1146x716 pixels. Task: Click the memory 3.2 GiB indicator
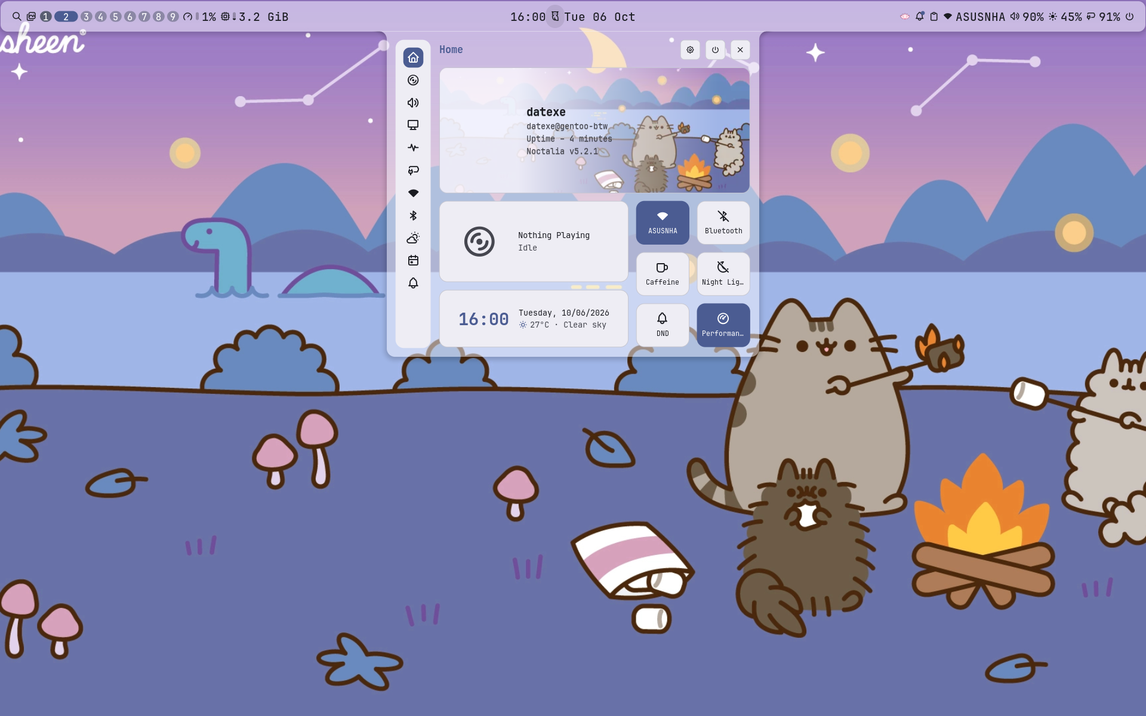click(255, 17)
